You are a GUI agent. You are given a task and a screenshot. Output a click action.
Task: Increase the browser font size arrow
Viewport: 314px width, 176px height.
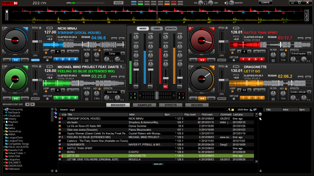[x=33, y=104]
